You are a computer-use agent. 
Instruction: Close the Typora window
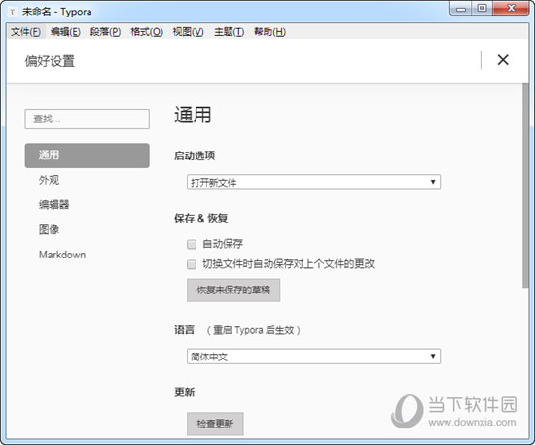tap(511, 8)
